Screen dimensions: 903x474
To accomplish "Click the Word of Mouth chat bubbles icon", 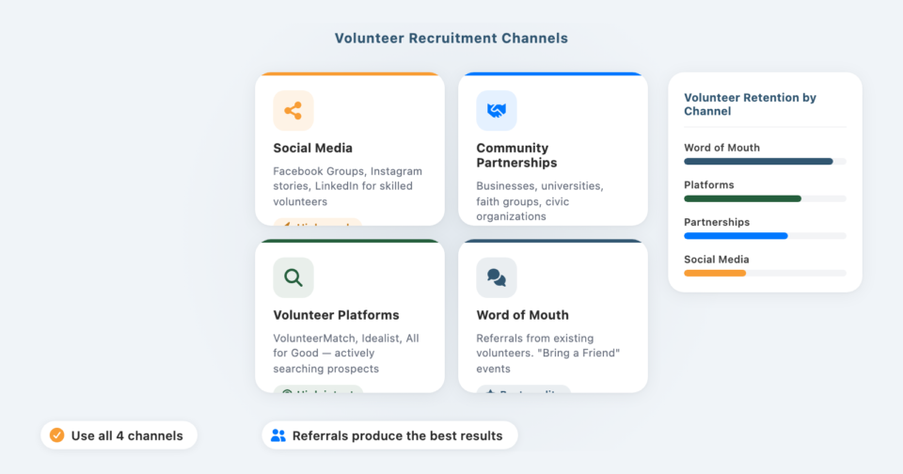I will click(x=496, y=277).
